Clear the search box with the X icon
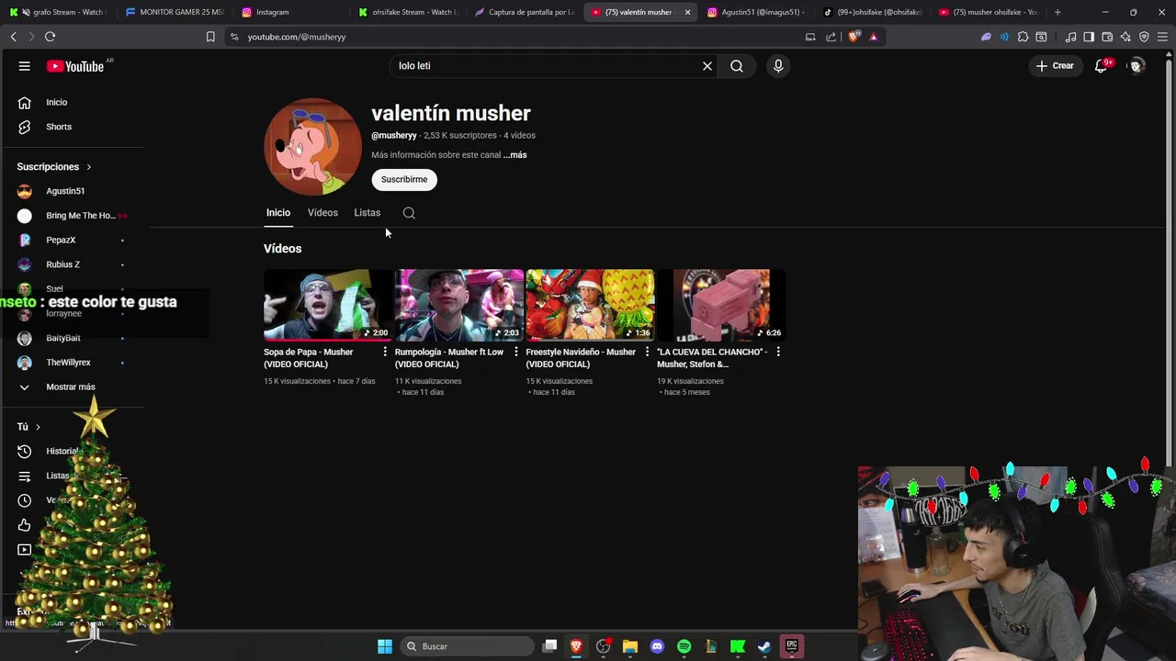Image resolution: width=1176 pixels, height=661 pixels. (x=707, y=66)
